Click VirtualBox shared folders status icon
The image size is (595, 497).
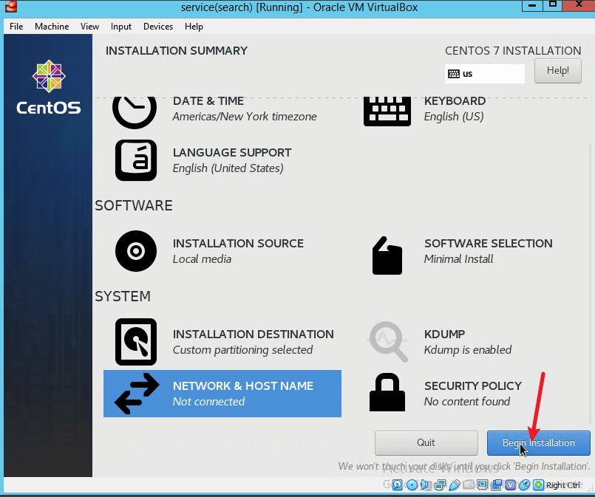[x=469, y=485]
